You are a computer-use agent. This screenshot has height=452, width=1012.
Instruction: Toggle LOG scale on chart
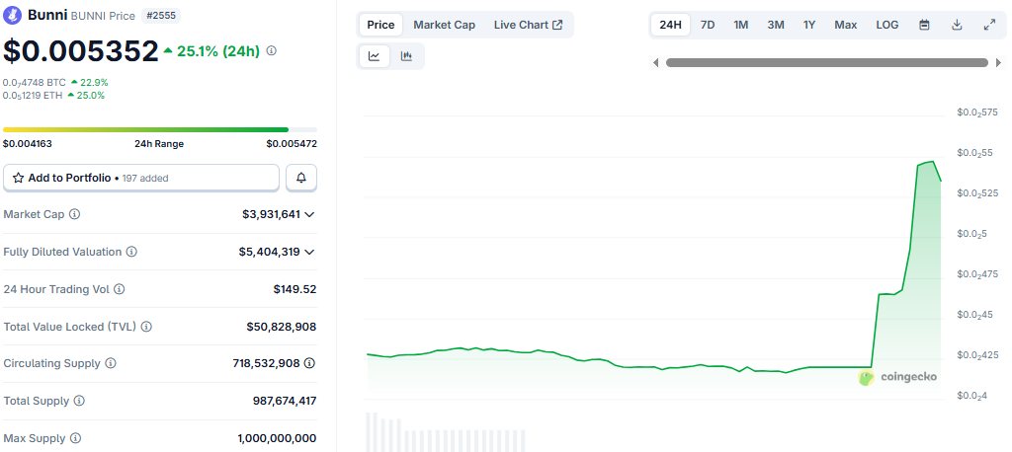pyautogui.click(x=886, y=25)
